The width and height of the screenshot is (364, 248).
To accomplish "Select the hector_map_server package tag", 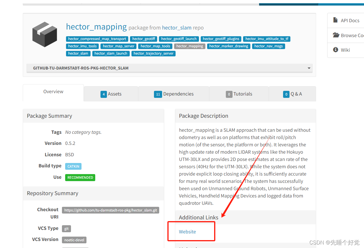I will [119, 46].
